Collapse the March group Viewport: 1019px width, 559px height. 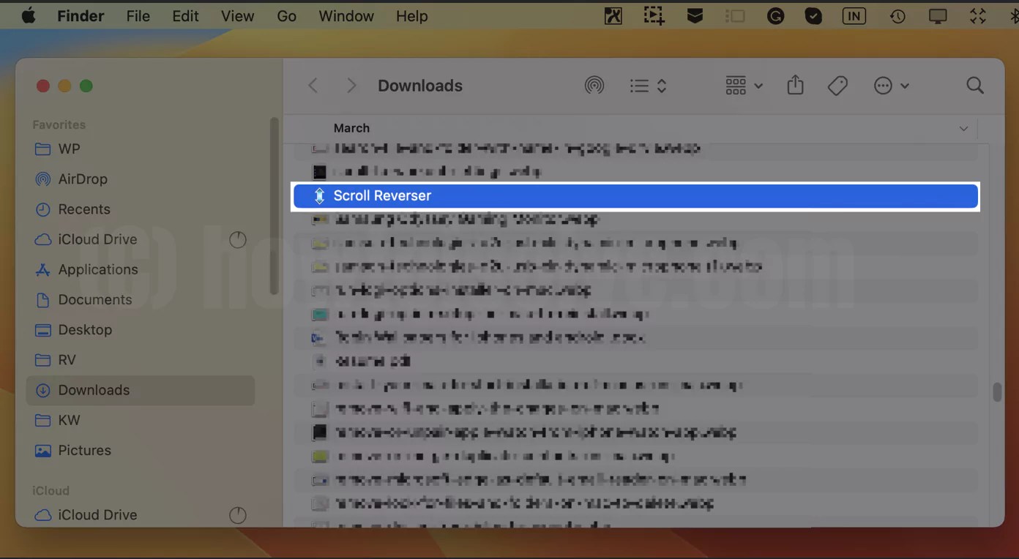(963, 128)
